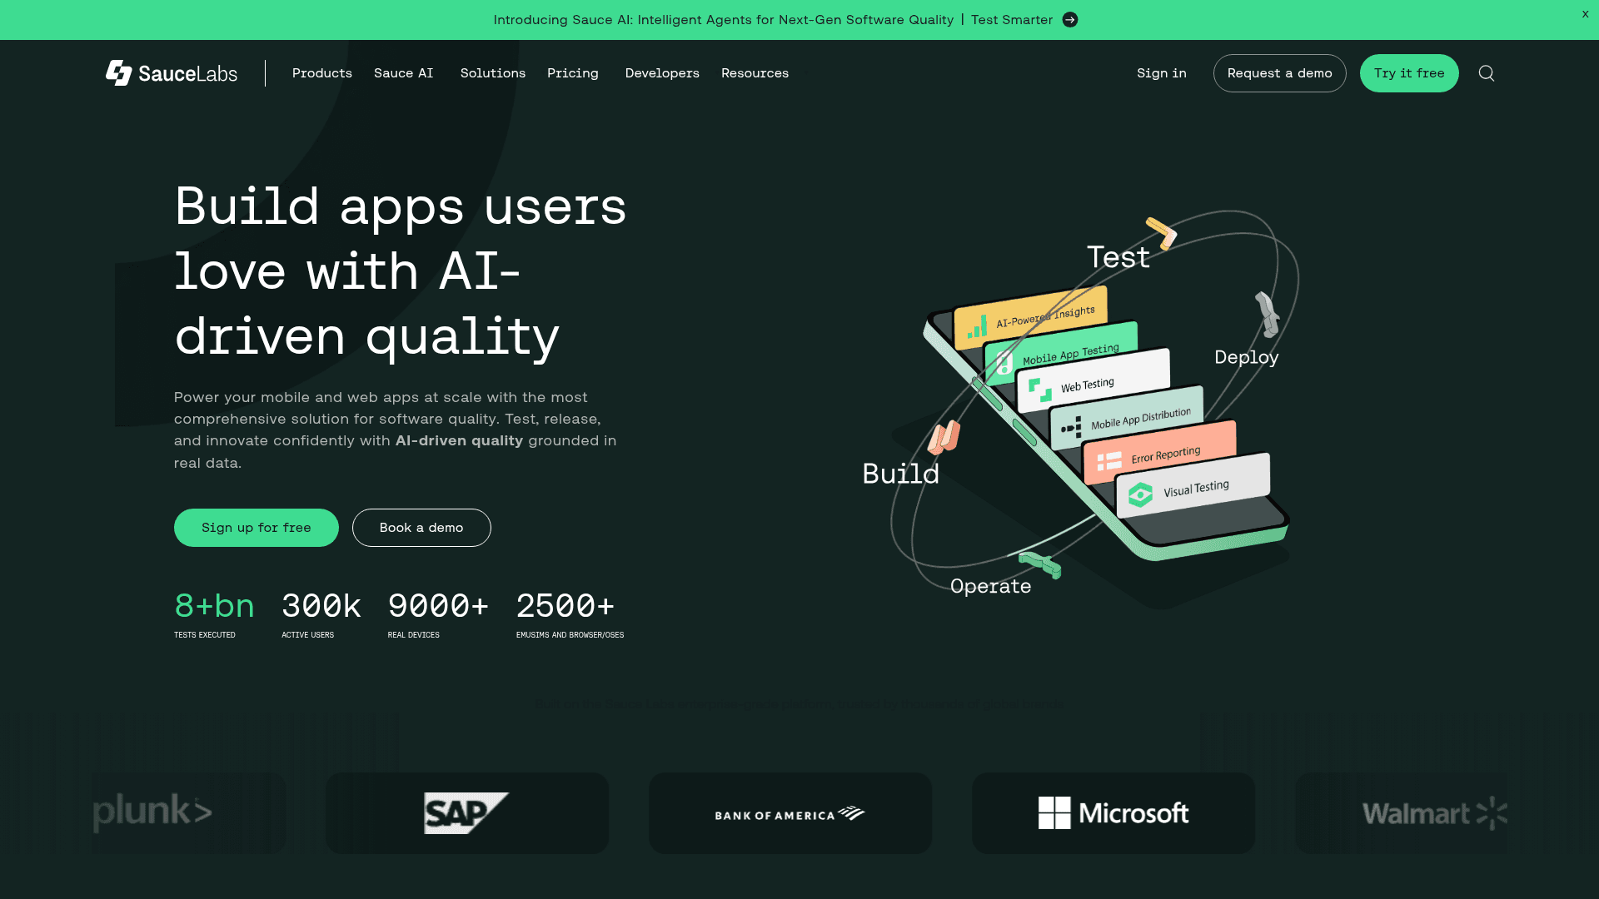Viewport: 1599px width, 899px height.
Task: Click the Sign in link
Action: point(1161,73)
